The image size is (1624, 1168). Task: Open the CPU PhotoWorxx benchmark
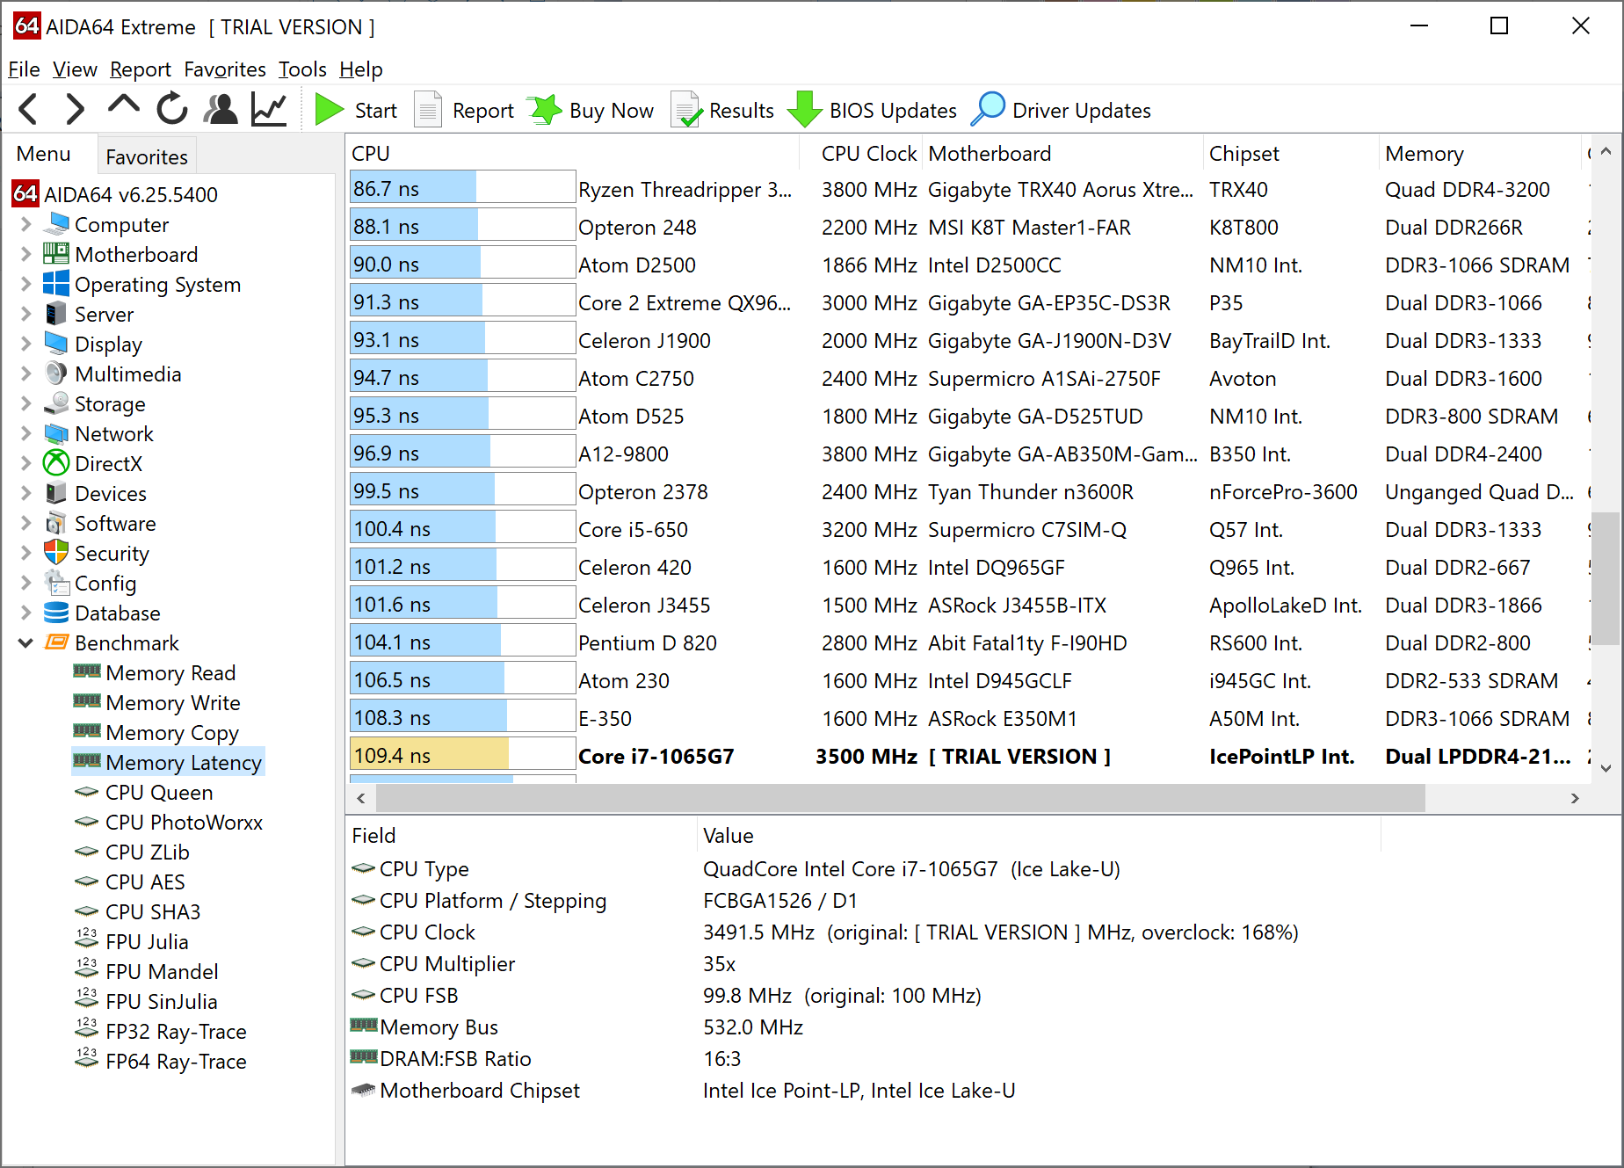(169, 823)
